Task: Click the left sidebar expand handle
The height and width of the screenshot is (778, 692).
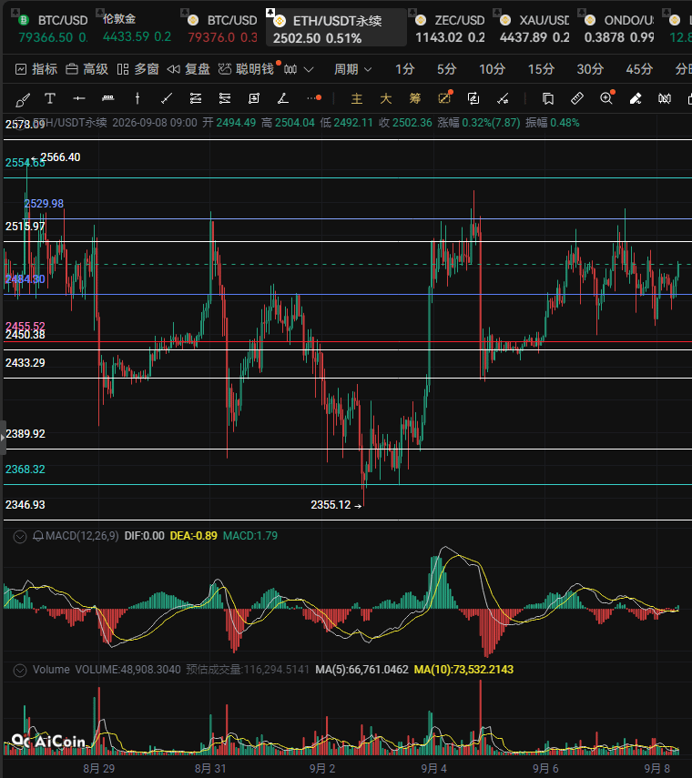Action: tap(3, 438)
